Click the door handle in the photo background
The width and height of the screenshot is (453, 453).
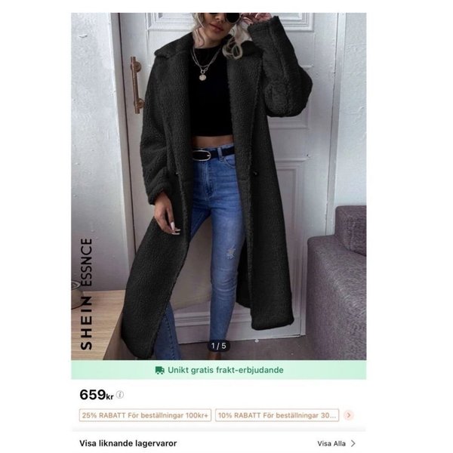click(137, 85)
